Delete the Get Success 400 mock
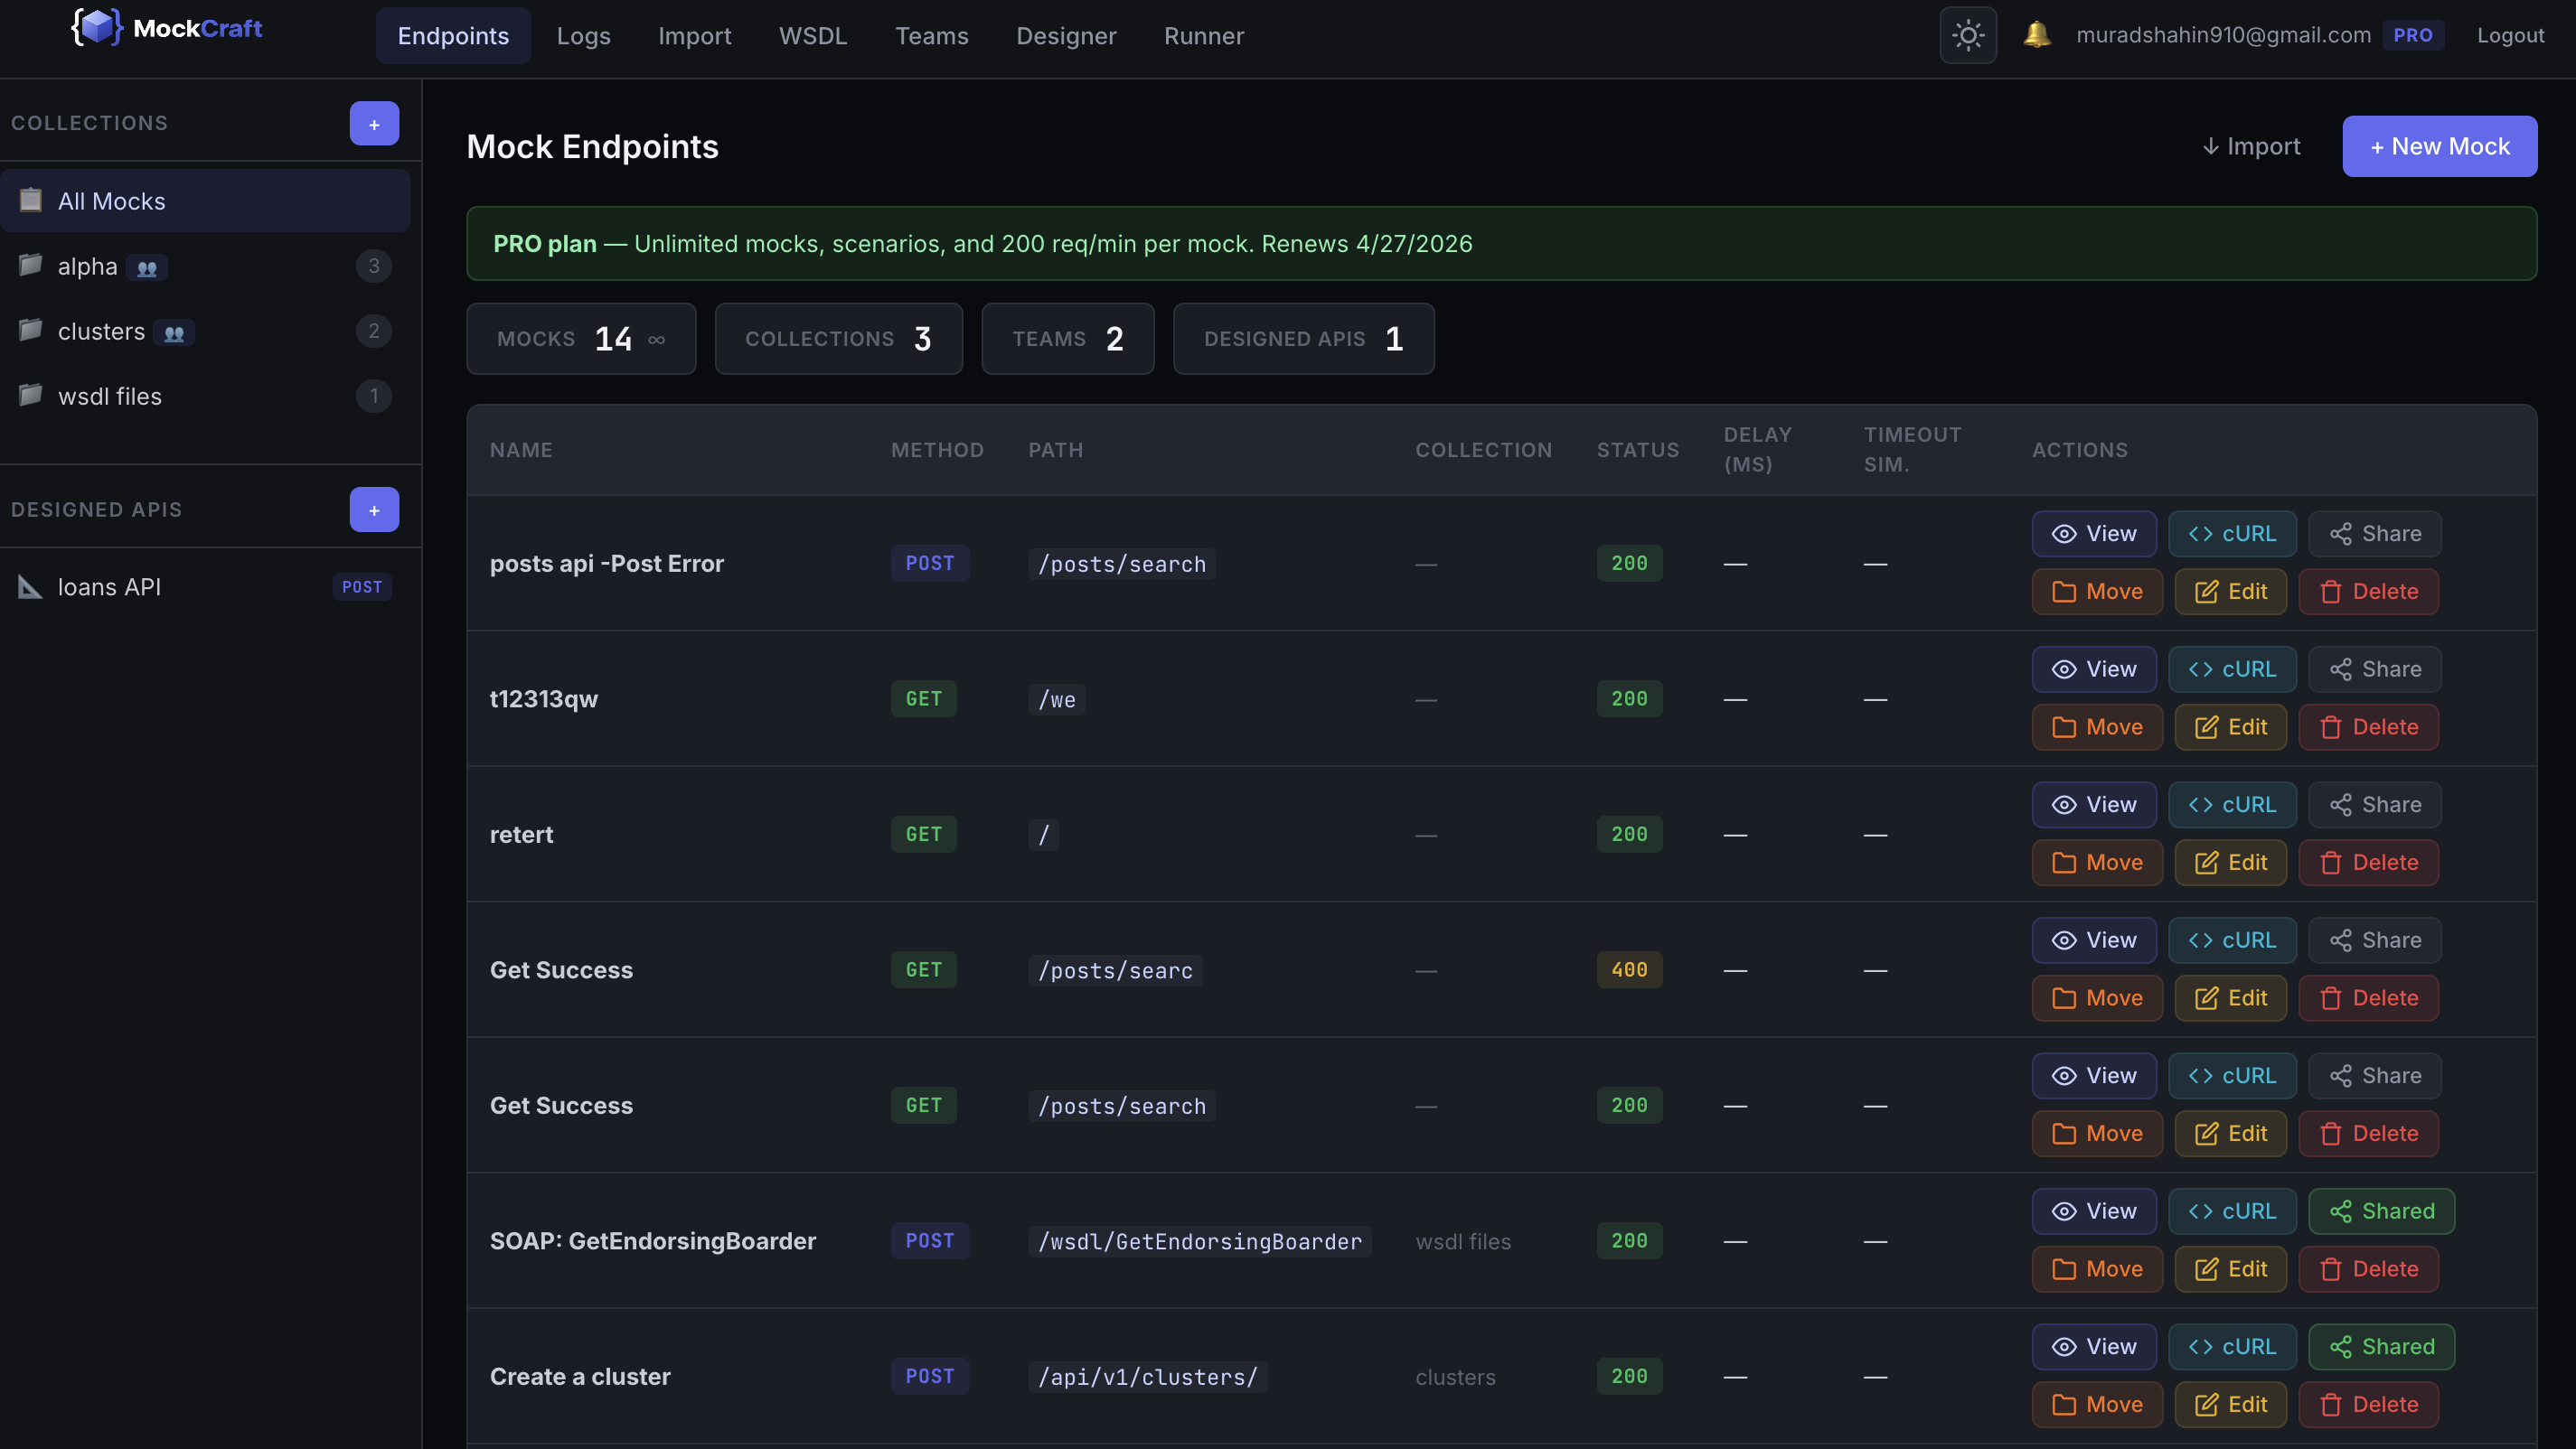The width and height of the screenshot is (2576, 1449). tap(2367, 997)
